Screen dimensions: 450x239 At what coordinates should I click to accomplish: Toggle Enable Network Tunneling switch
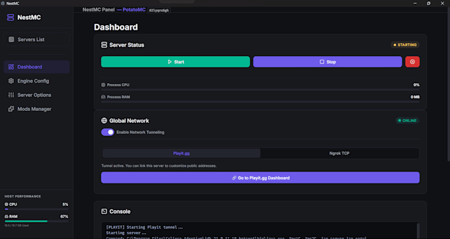[108, 132]
